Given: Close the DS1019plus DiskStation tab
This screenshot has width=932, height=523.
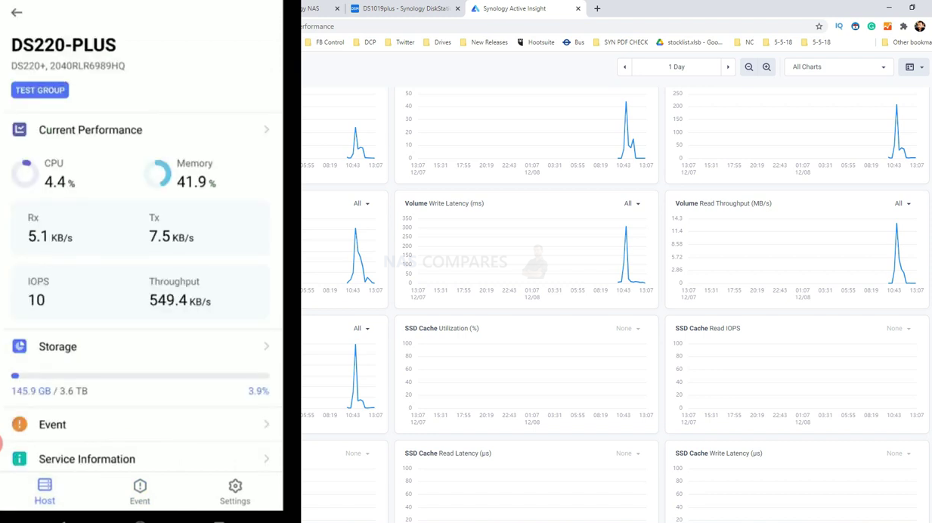Looking at the screenshot, I should tap(457, 8).
